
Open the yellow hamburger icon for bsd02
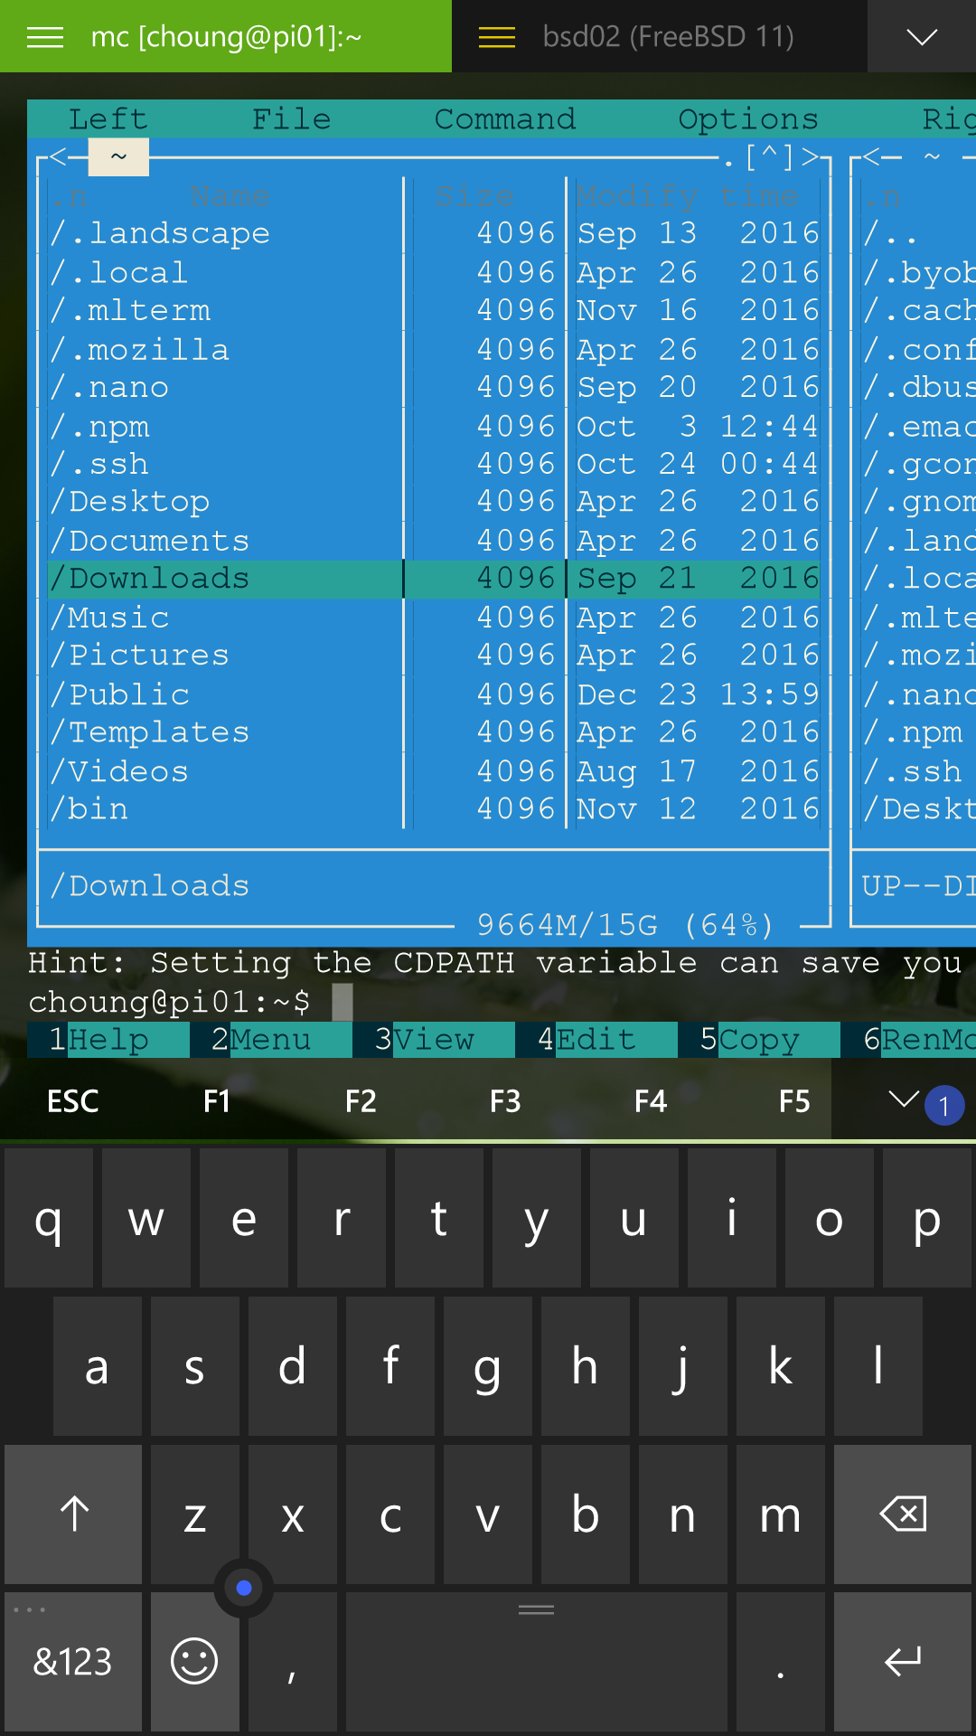tap(496, 37)
